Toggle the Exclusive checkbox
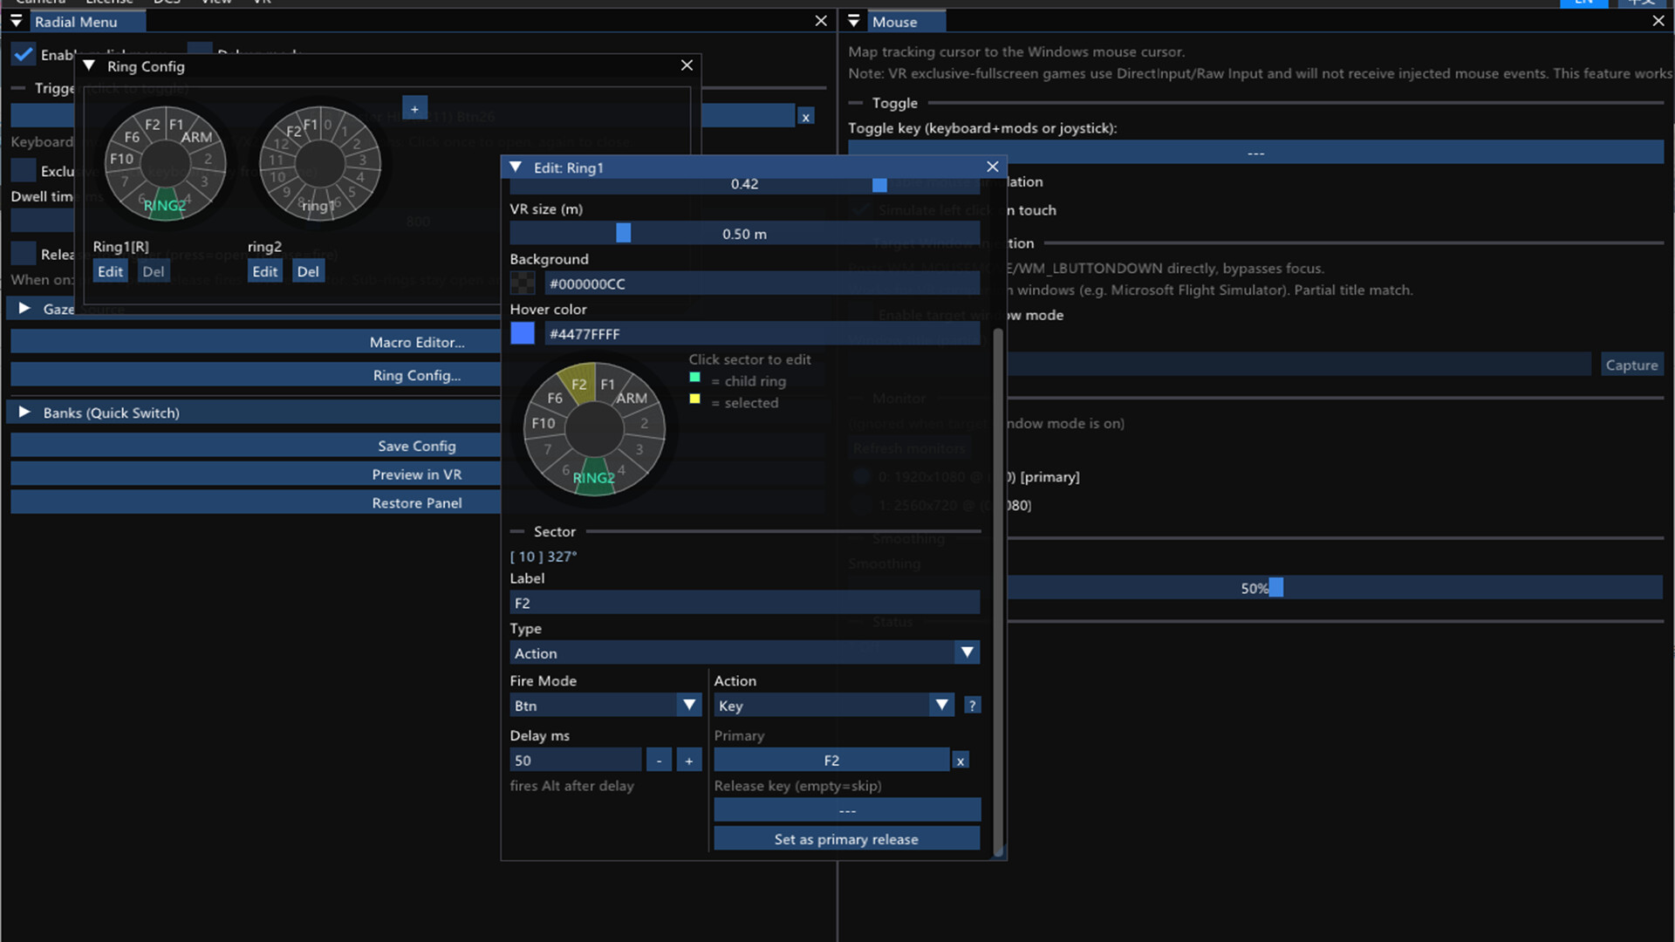Image resolution: width=1675 pixels, height=942 pixels. [x=24, y=171]
